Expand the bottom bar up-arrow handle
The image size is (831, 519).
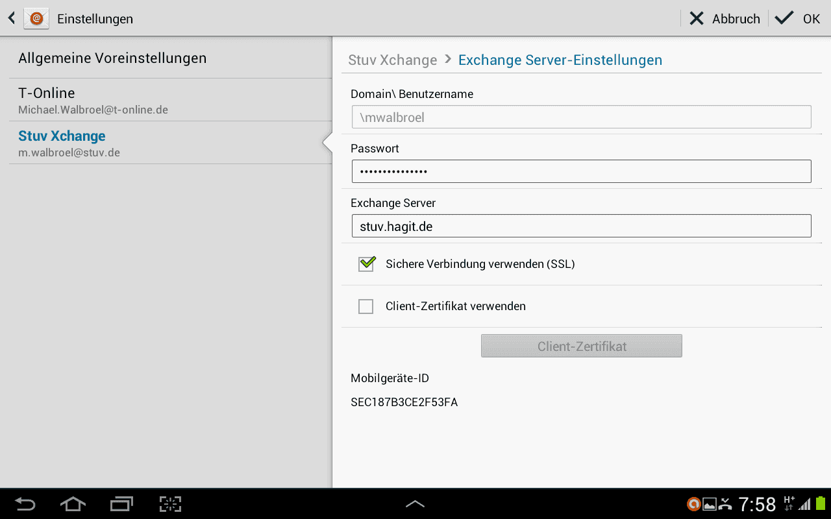point(415,503)
